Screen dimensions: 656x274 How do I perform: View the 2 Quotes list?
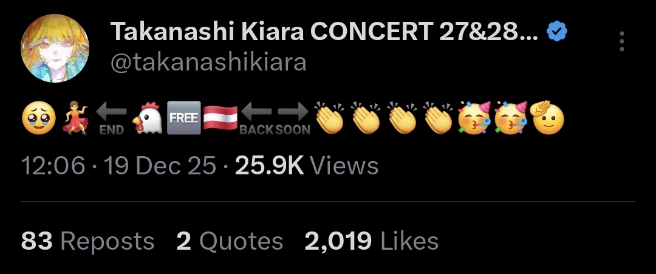click(x=230, y=241)
